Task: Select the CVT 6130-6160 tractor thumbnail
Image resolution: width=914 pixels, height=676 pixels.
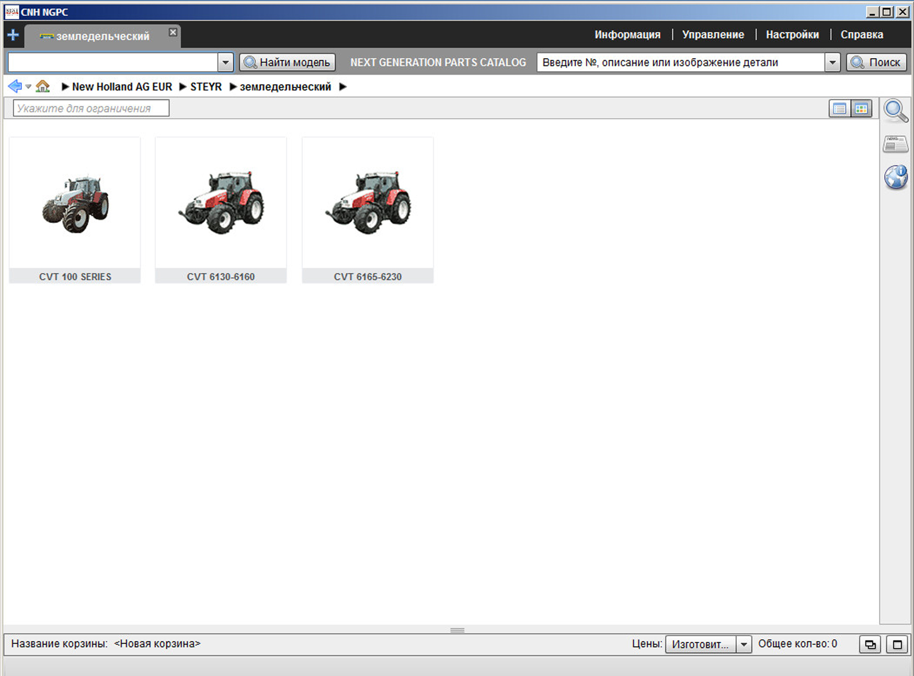Action: 221,209
